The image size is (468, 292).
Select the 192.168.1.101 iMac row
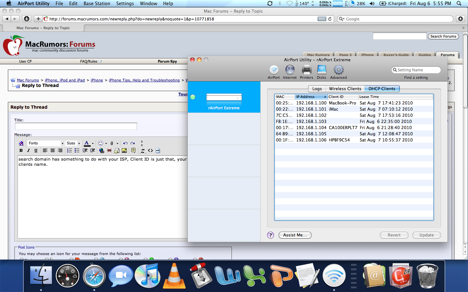click(354, 109)
